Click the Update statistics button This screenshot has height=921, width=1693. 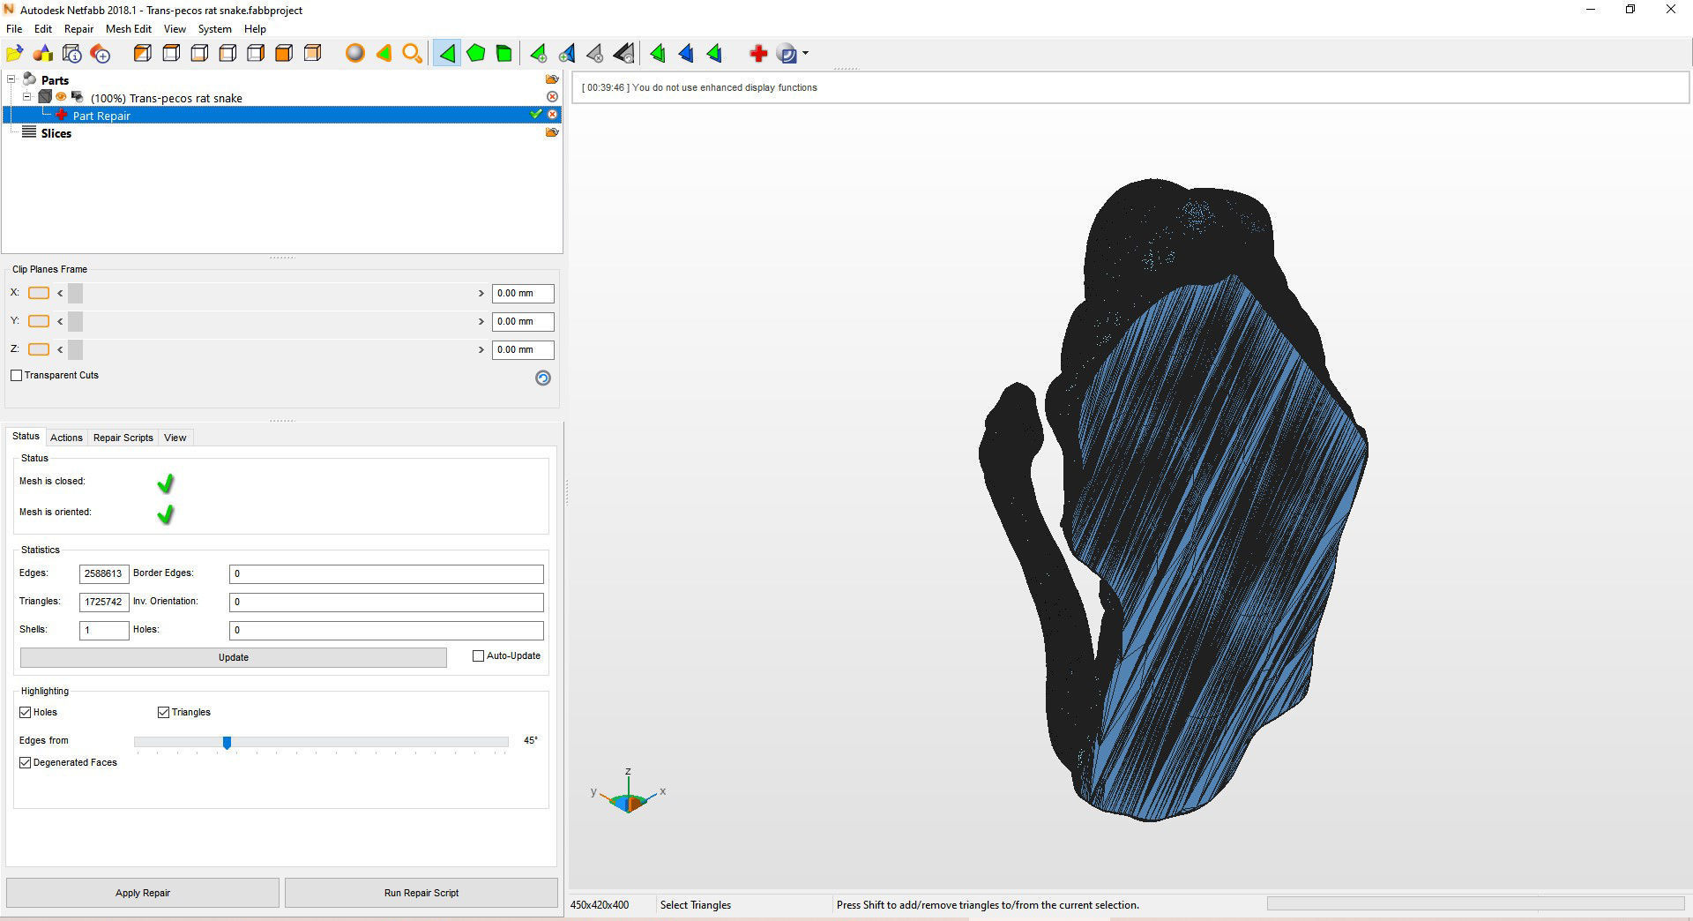[234, 657]
